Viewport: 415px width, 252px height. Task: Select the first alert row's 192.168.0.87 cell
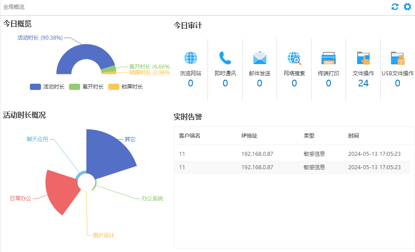click(257, 154)
